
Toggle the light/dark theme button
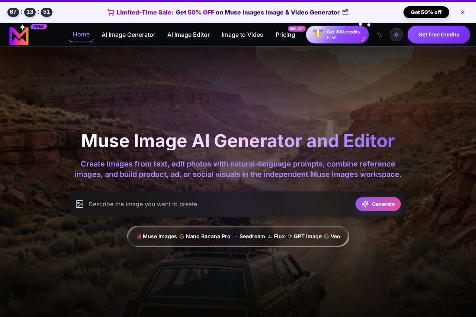(x=396, y=35)
